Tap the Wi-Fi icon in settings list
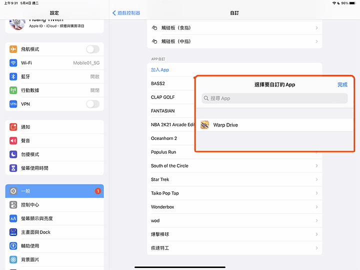This screenshot has height=270, width=360. pos(13,63)
